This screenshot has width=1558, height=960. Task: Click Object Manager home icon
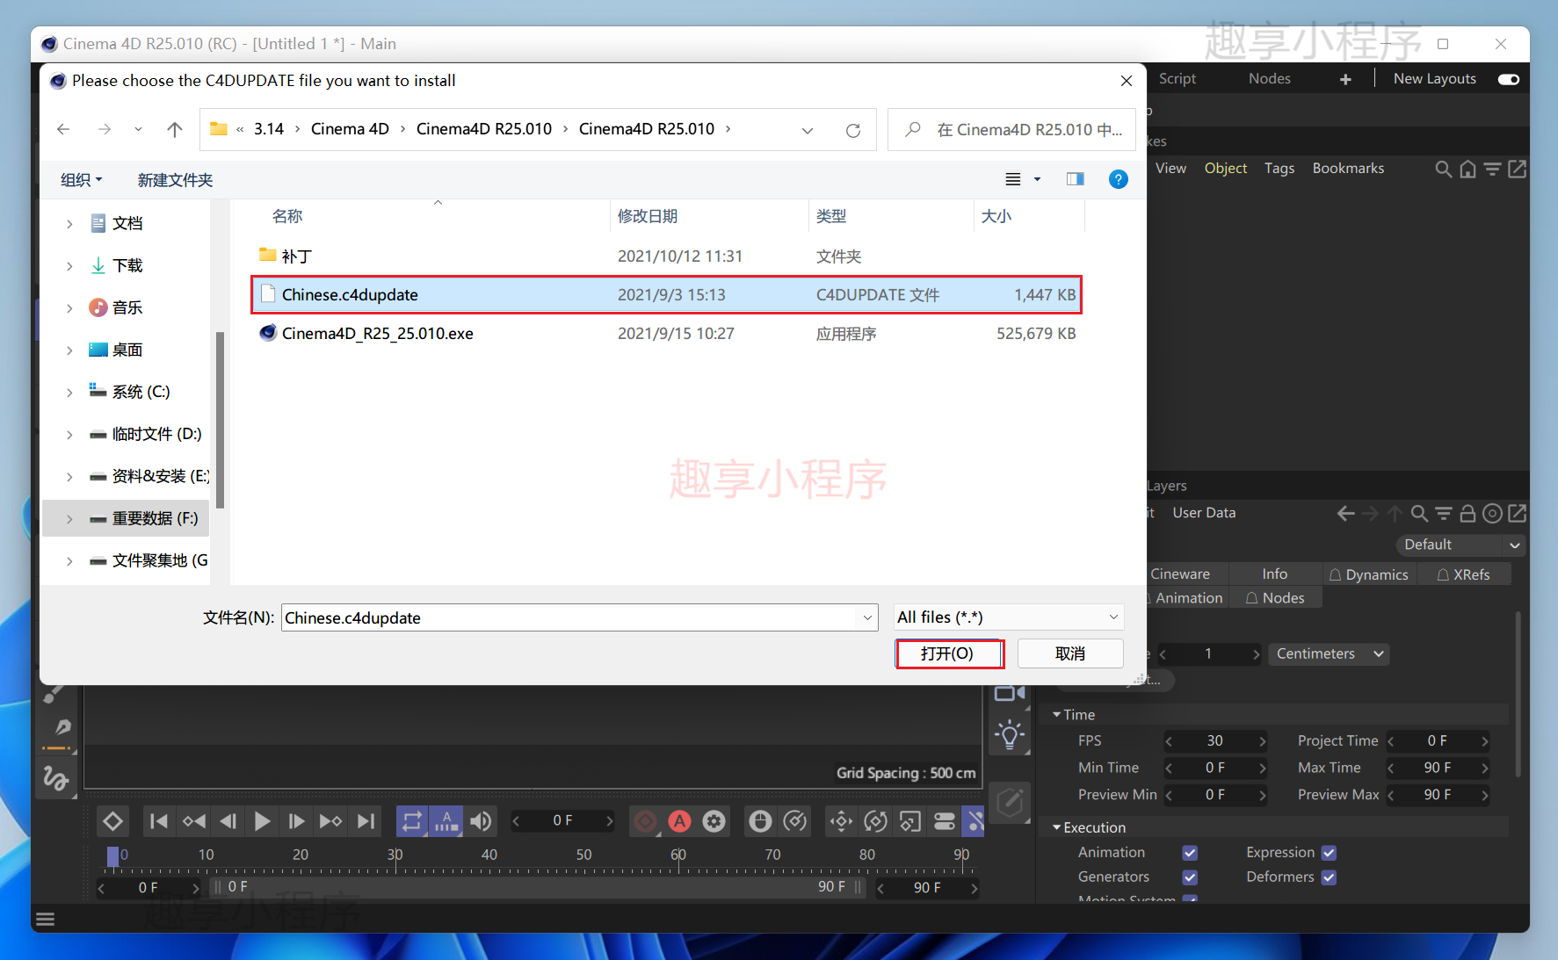(x=1467, y=169)
